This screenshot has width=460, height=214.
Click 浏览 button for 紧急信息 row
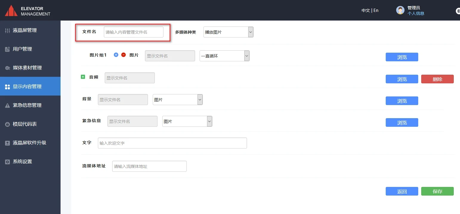click(x=402, y=123)
